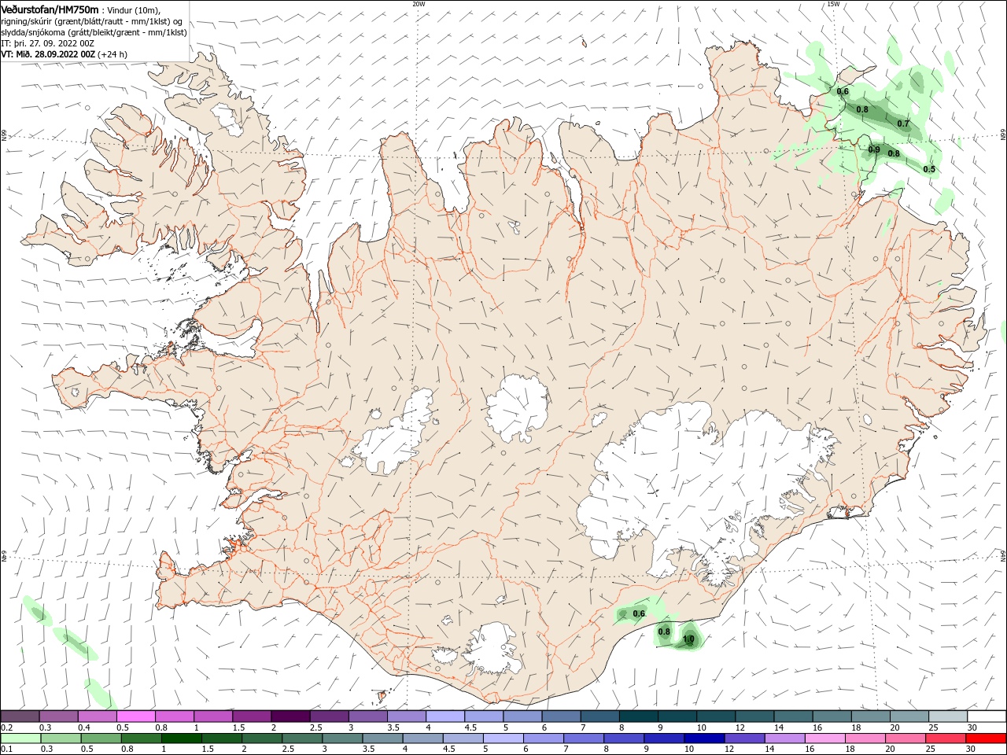
Task: Click the light lavender 4 mm snow swatch
Action: 446,716
